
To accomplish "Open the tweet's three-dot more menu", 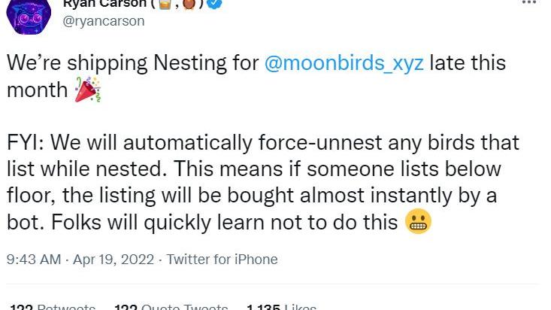I will (x=529, y=3).
